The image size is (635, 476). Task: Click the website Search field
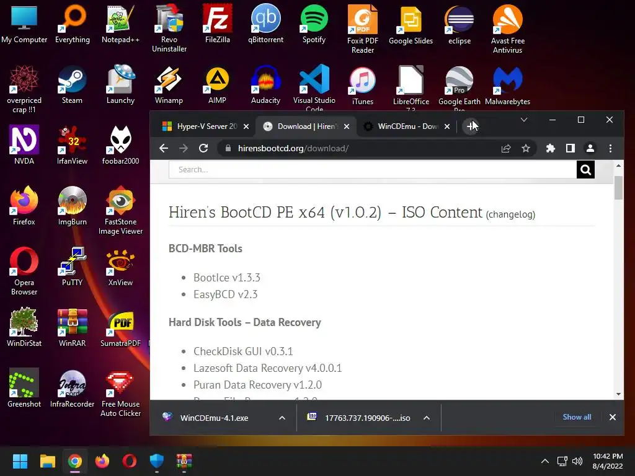click(373, 170)
